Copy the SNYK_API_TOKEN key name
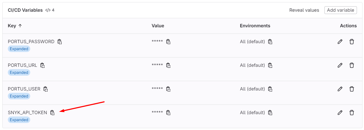 click(52, 113)
